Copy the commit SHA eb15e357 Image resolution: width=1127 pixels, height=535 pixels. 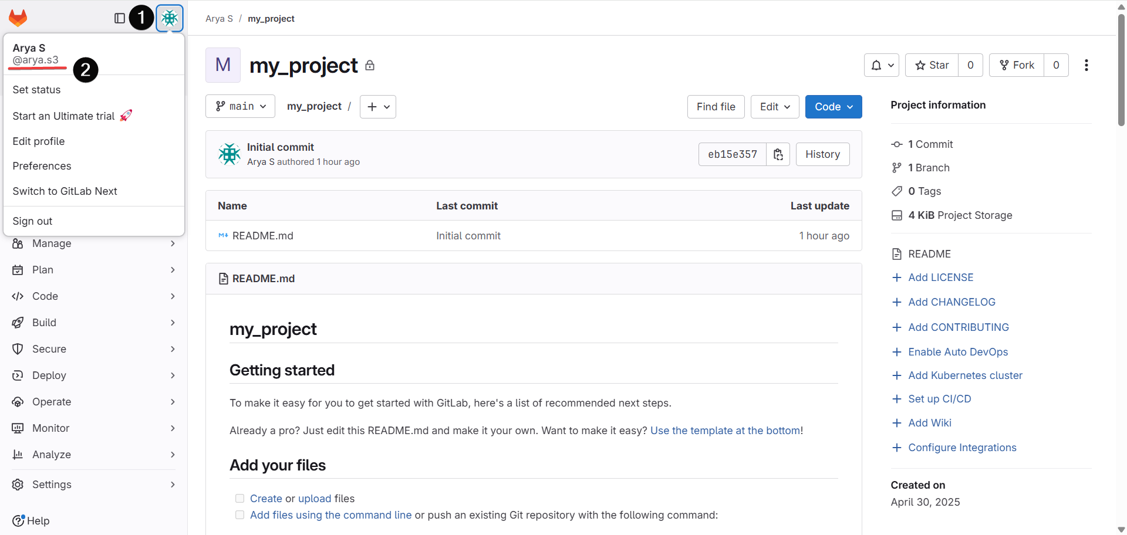tap(778, 154)
